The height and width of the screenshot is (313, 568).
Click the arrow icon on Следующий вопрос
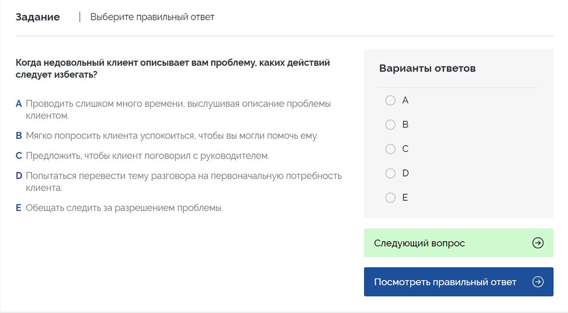(x=537, y=243)
